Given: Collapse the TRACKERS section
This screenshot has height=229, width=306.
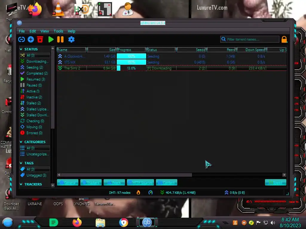Looking at the screenshot, I should pos(21,184).
